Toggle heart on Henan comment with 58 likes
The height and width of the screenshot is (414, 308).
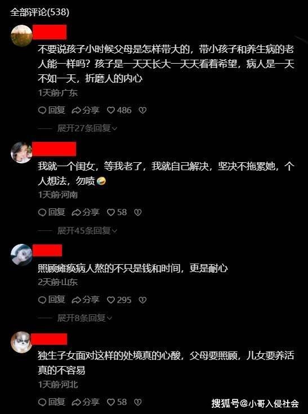117,212
